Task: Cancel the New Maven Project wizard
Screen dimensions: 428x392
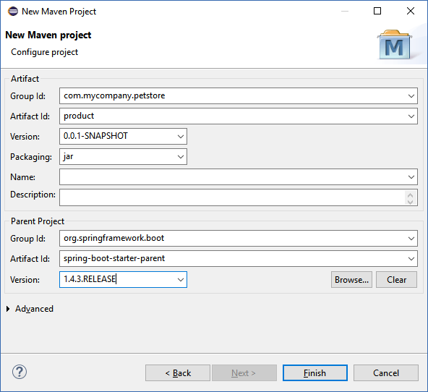Action: [386, 373]
